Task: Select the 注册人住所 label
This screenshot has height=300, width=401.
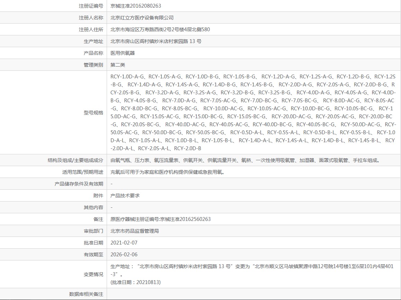Action: pyautogui.click(x=91, y=29)
